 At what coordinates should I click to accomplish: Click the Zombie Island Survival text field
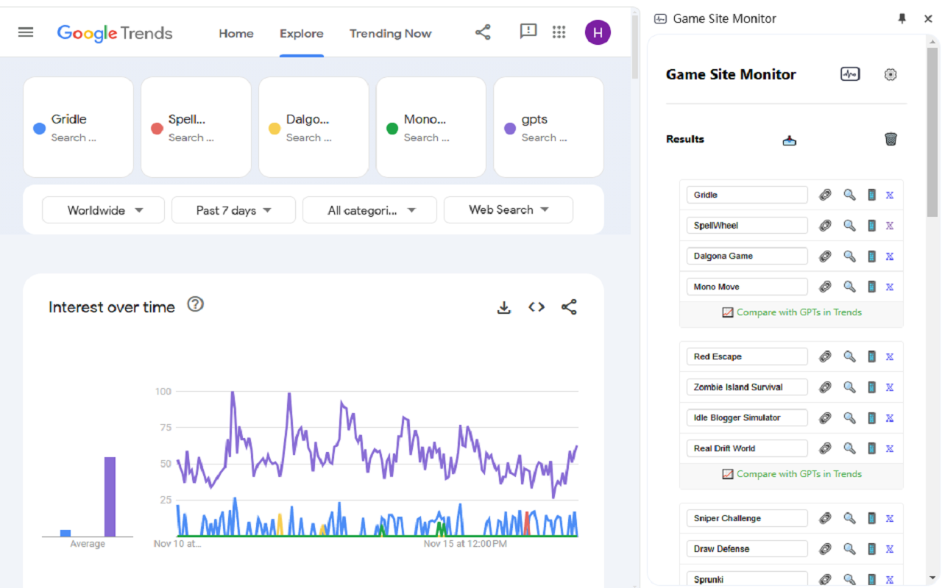[747, 387]
